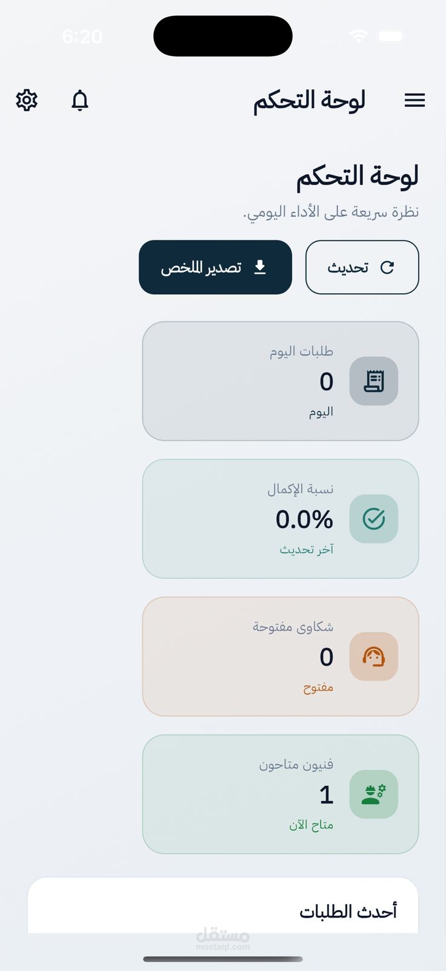446x971 pixels.
Task: Select the لوحة التحكم header title
Action: click(x=308, y=100)
